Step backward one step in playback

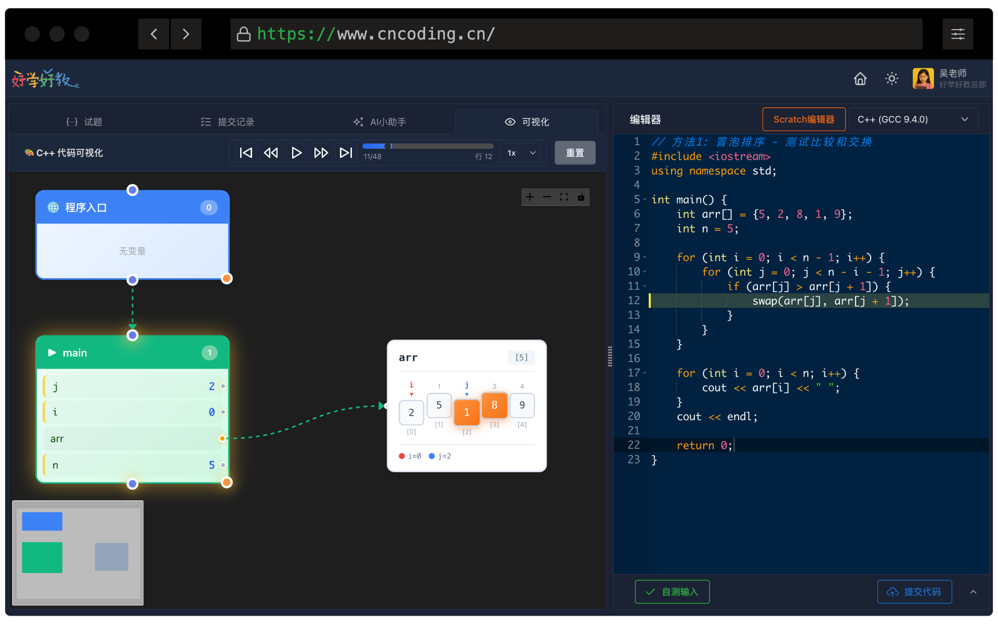pos(271,153)
